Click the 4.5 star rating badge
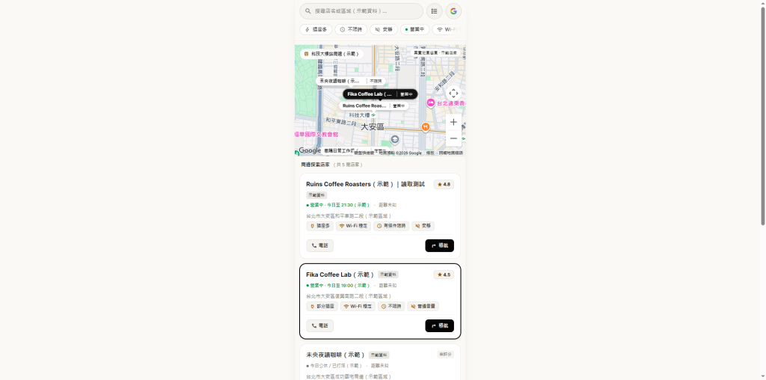 (x=444, y=275)
